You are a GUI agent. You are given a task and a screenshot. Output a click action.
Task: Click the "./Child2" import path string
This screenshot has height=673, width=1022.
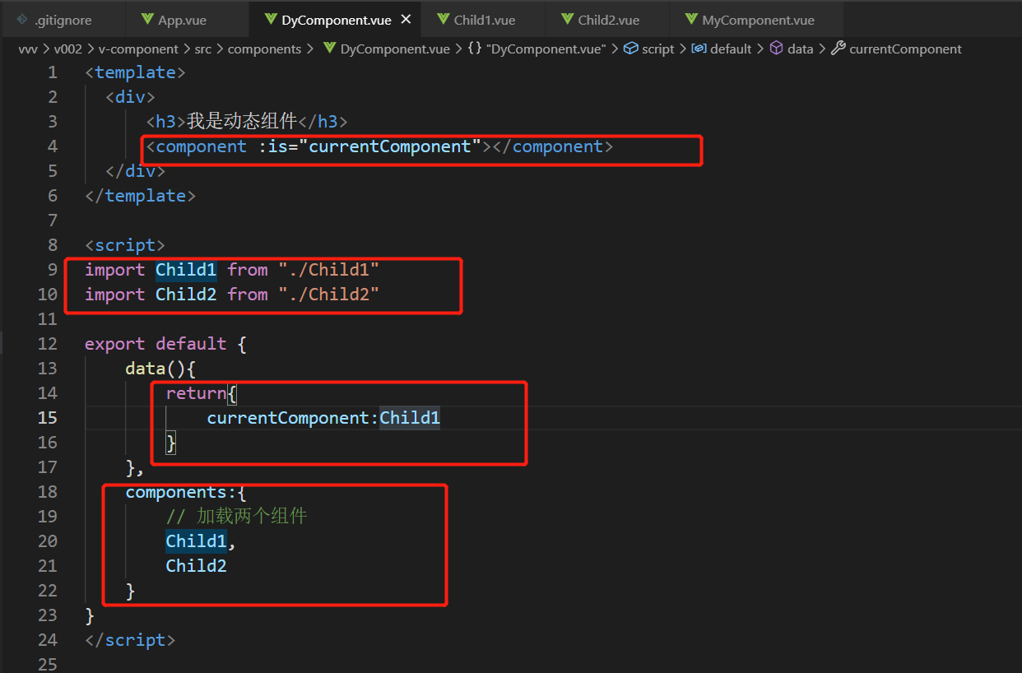point(328,295)
